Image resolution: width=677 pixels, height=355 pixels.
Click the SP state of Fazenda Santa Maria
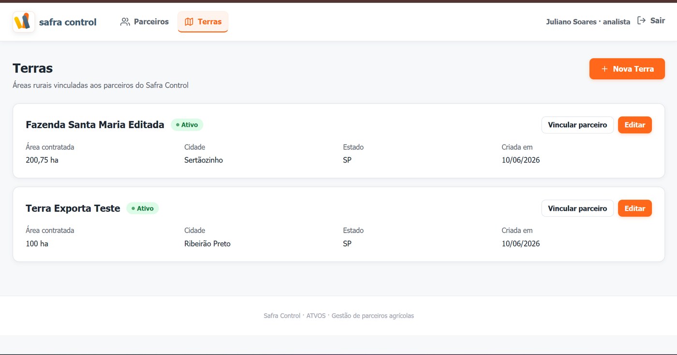click(x=347, y=160)
